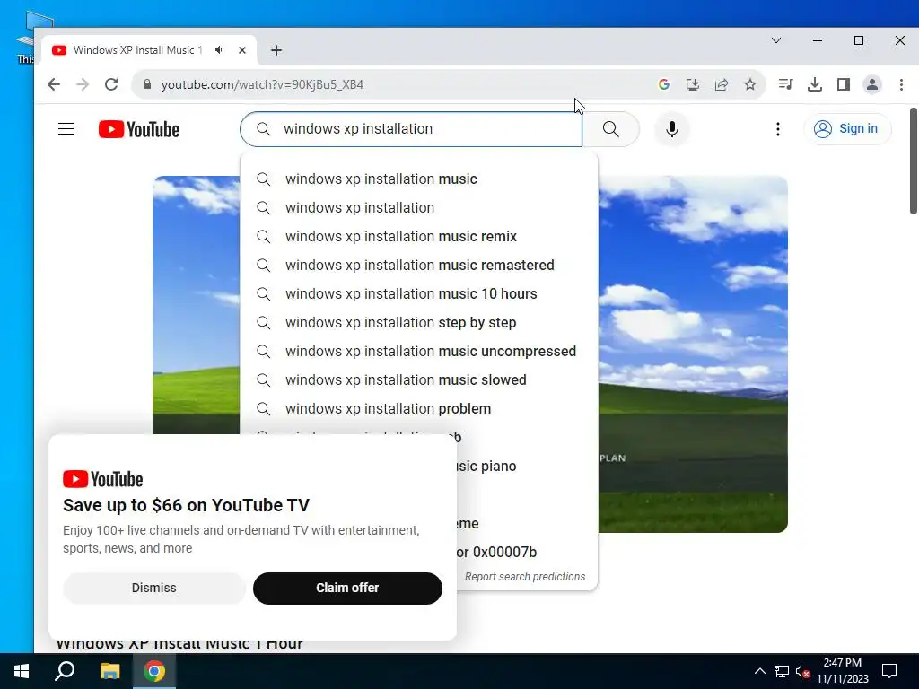Select the suggestion ending in '0x00007b'
Viewport: 919px width, 689px height.
526,552
